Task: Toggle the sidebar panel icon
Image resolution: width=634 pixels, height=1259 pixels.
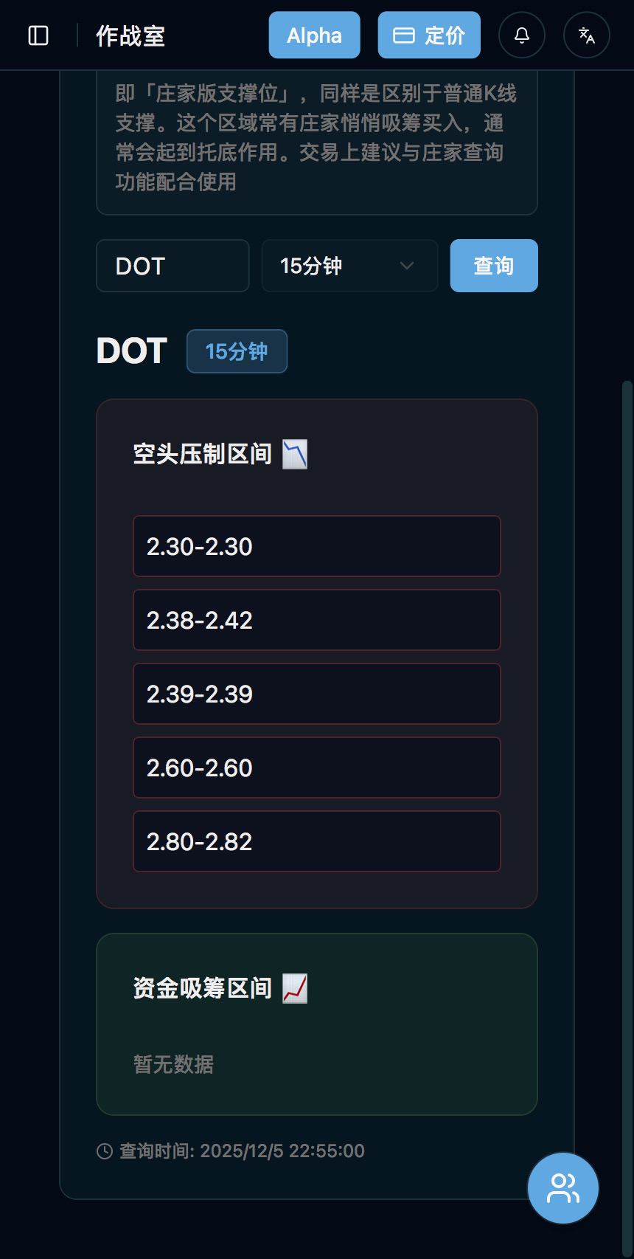Action: point(38,35)
